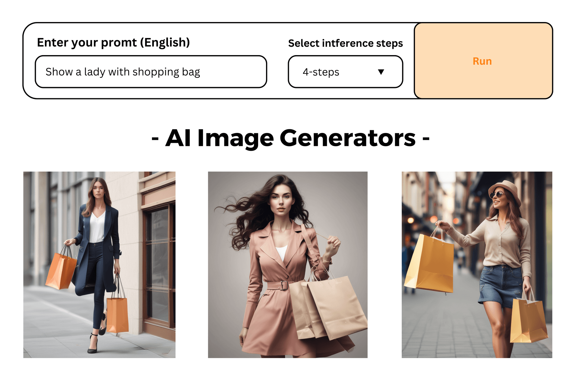This screenshot has height=378, width=579.
Task: Click the AI Image Generators heading
Action: coord(290,138)
